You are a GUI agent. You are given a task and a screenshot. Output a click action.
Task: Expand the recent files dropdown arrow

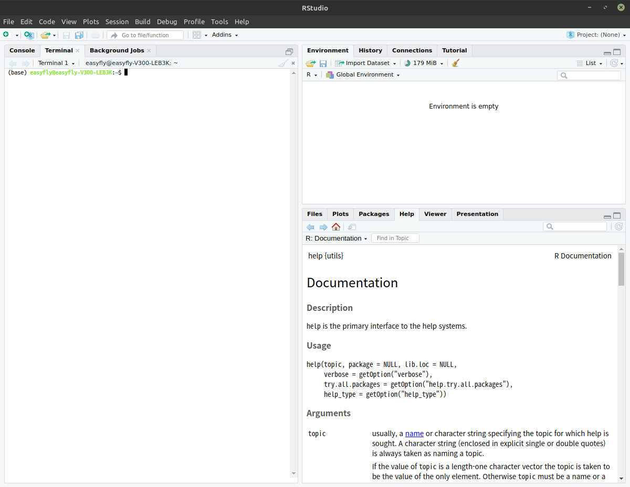click(x=54, y=36)
